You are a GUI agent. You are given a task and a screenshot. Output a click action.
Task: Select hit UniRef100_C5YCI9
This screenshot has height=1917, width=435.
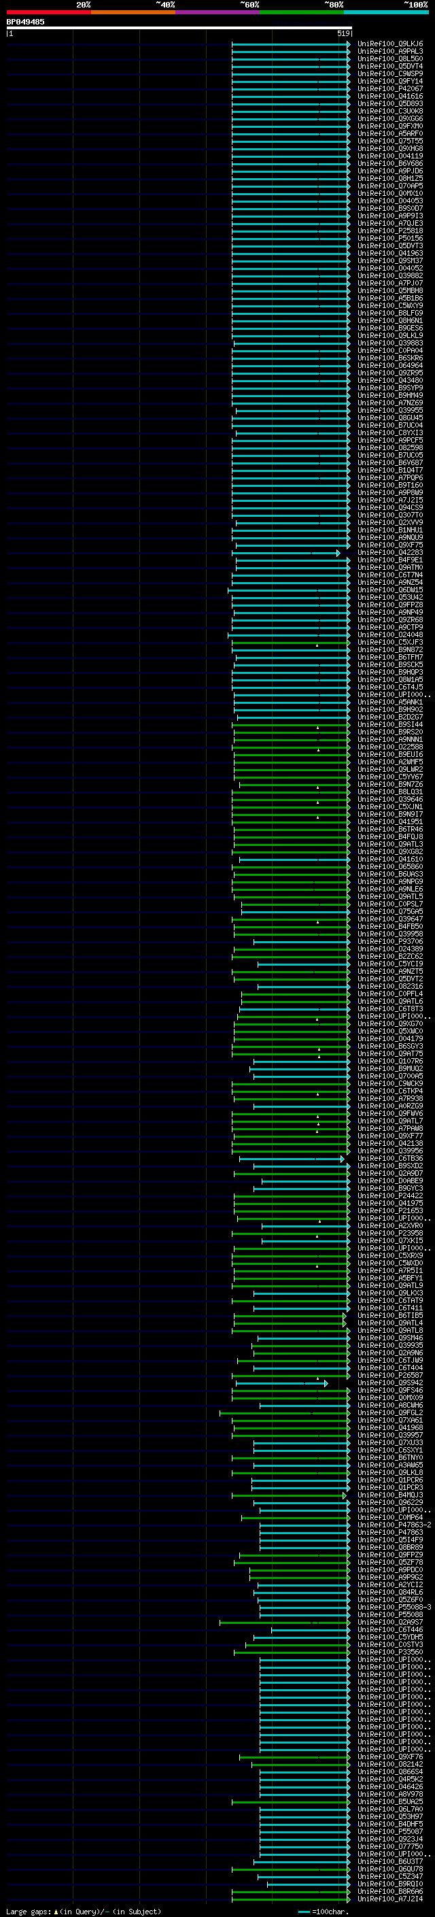[390, 964]
